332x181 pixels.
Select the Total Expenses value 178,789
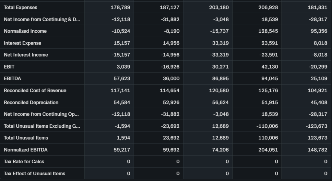tap(120, 7)
